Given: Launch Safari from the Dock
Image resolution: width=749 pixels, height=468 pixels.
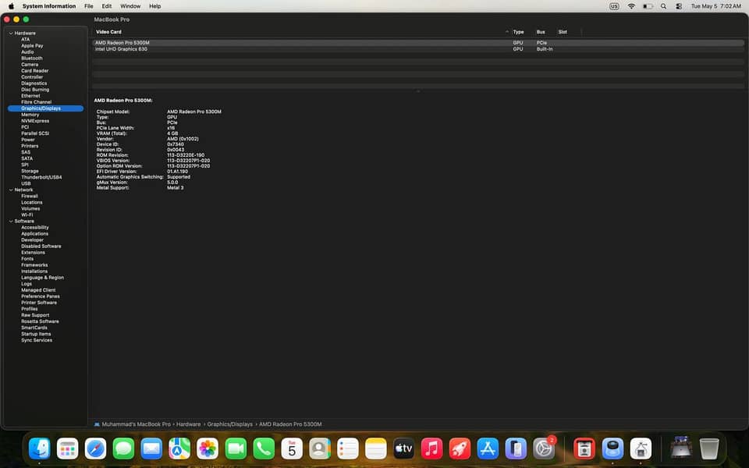Looking at the screenshot, I should [x=95, y=449].
